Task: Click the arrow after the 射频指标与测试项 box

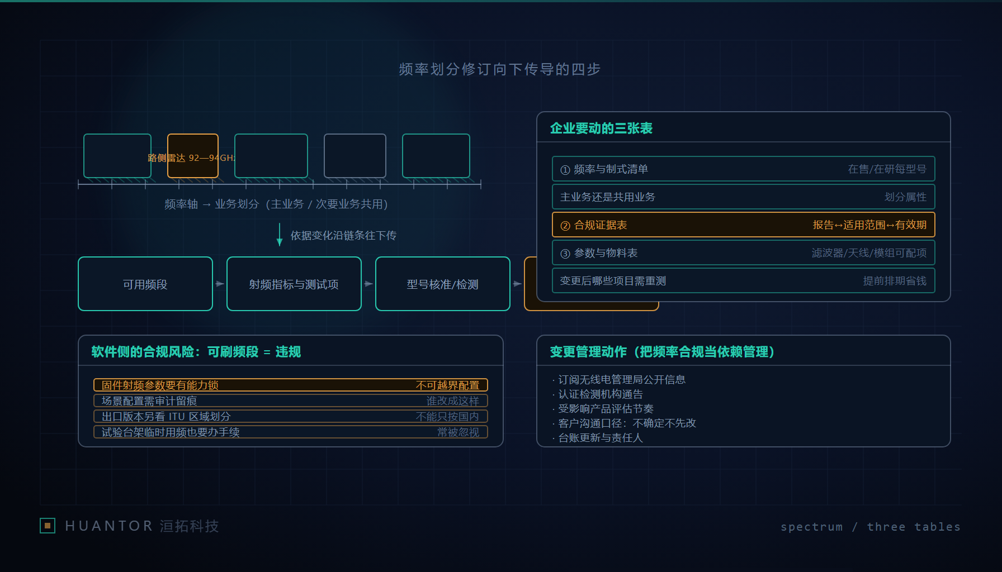Action: (368, 284)
